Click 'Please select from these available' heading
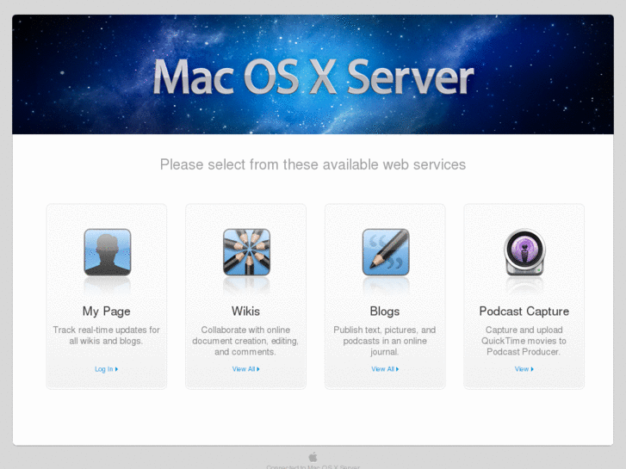 click(x=313, y=164)
